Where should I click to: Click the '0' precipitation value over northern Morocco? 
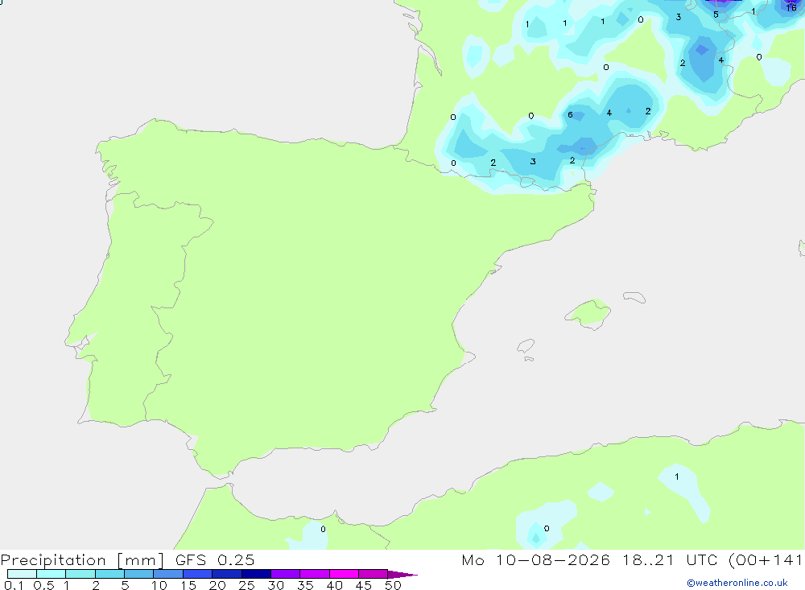pyautogui.click(x=323, y=530)
